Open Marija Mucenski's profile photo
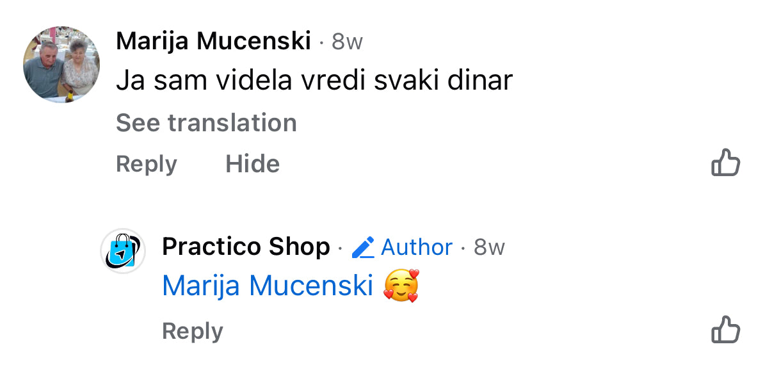 61,65
